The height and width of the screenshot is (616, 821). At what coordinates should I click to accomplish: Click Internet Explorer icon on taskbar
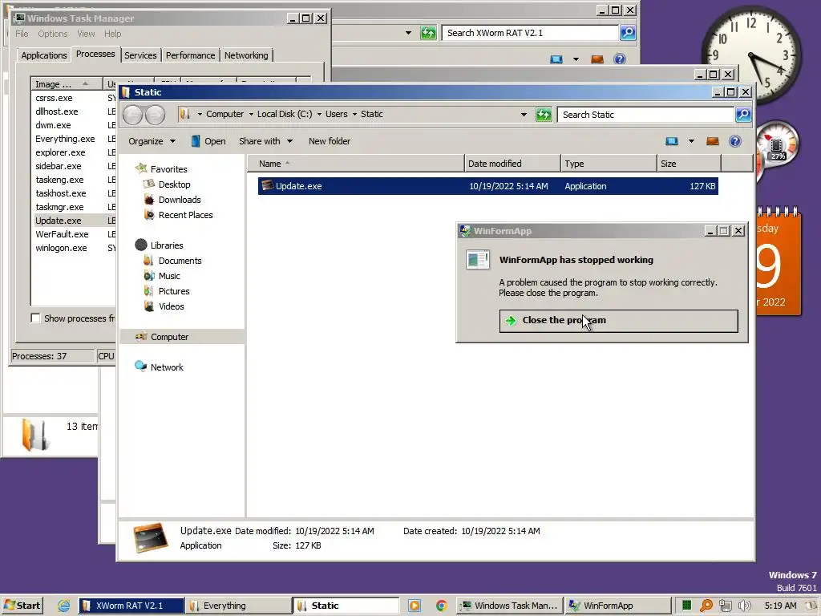(x=64, y=606)
